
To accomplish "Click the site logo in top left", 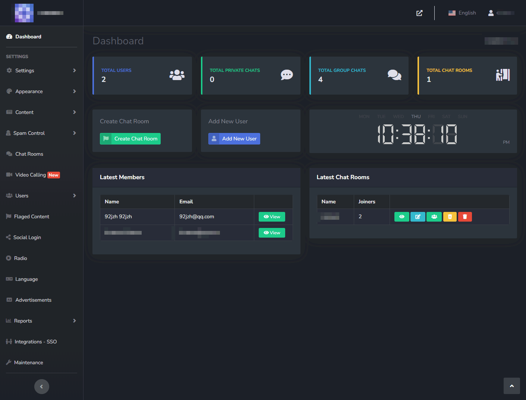I will click(24, 13).
